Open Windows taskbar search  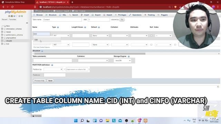82,121
